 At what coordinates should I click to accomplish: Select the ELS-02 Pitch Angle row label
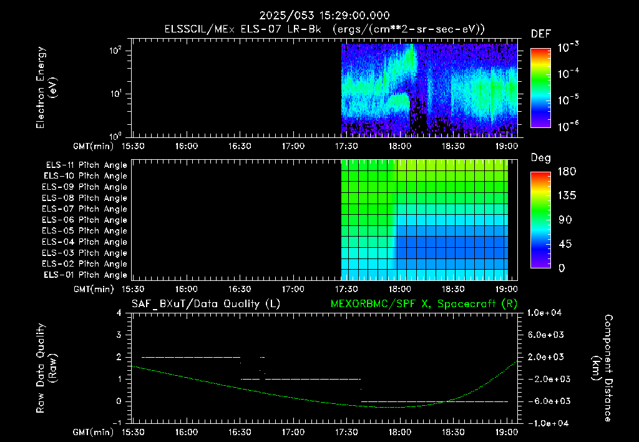(85, 264)
